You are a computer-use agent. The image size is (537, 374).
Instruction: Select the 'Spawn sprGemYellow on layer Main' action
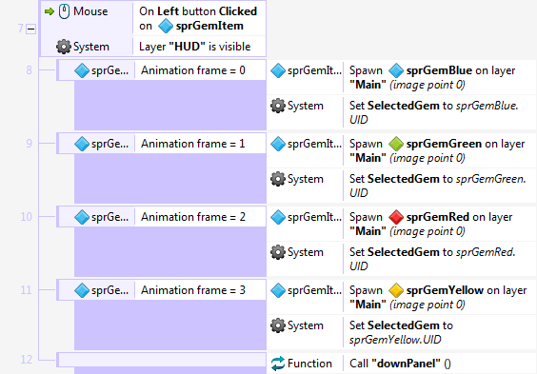coord(438,297)
